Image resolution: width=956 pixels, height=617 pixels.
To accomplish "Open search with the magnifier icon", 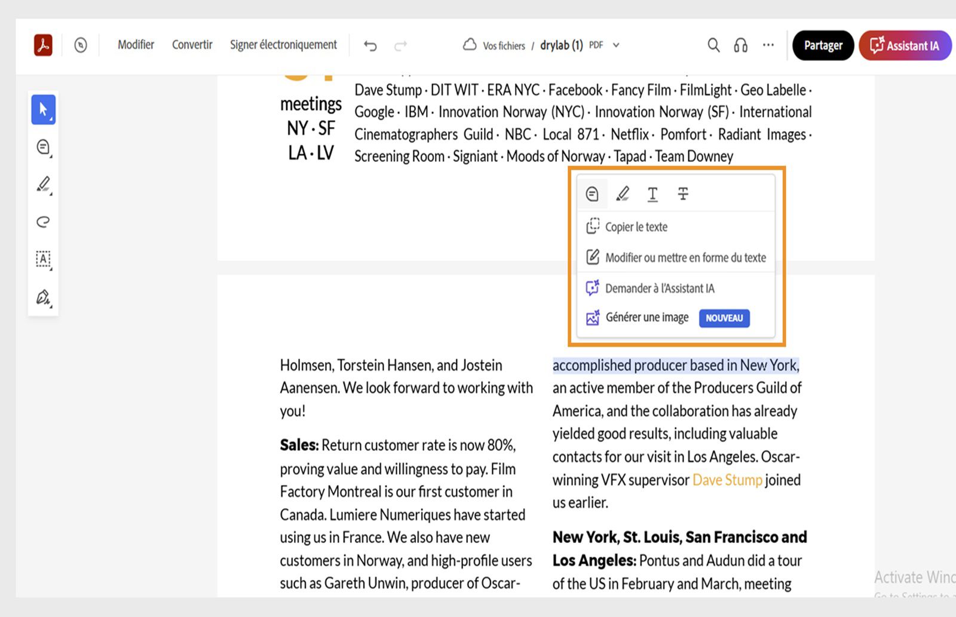I will click(x=713, y=45).
